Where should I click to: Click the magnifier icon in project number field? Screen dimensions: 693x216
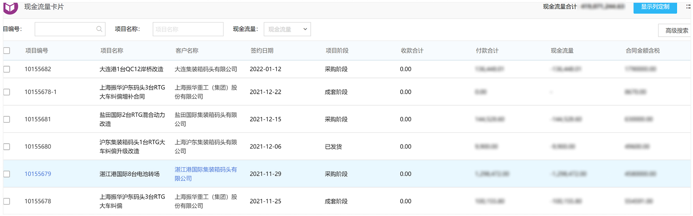tap(99, 29)
